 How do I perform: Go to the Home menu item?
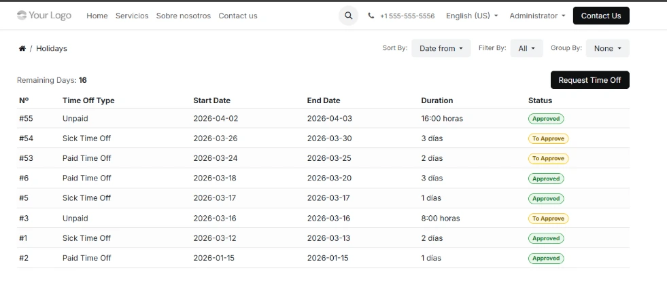(x=97, y=16)
